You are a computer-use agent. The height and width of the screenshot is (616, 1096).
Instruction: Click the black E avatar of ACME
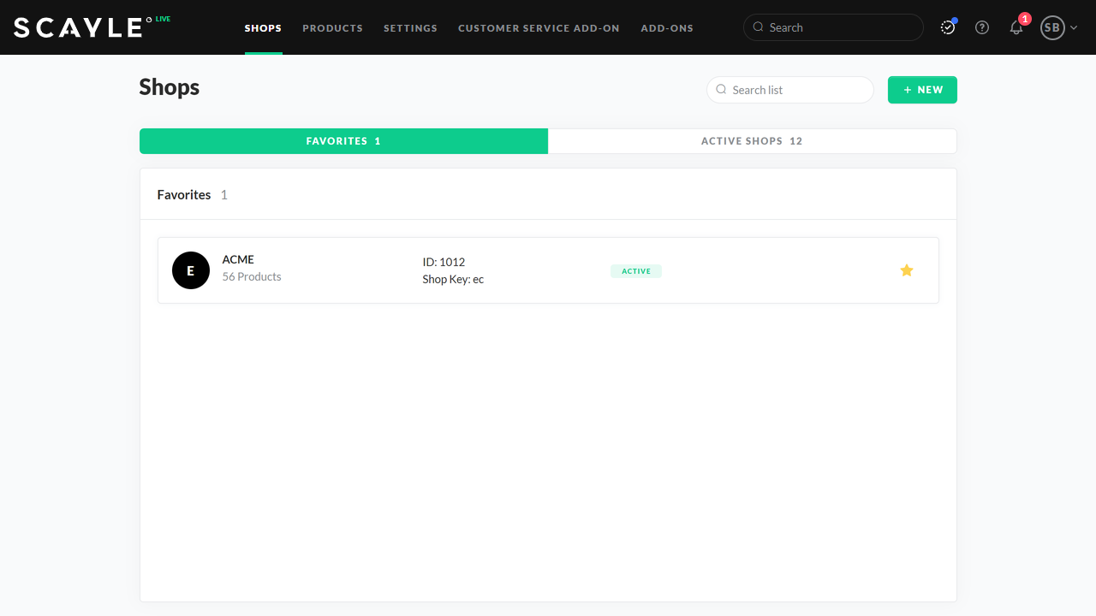[x=191, y=270]
